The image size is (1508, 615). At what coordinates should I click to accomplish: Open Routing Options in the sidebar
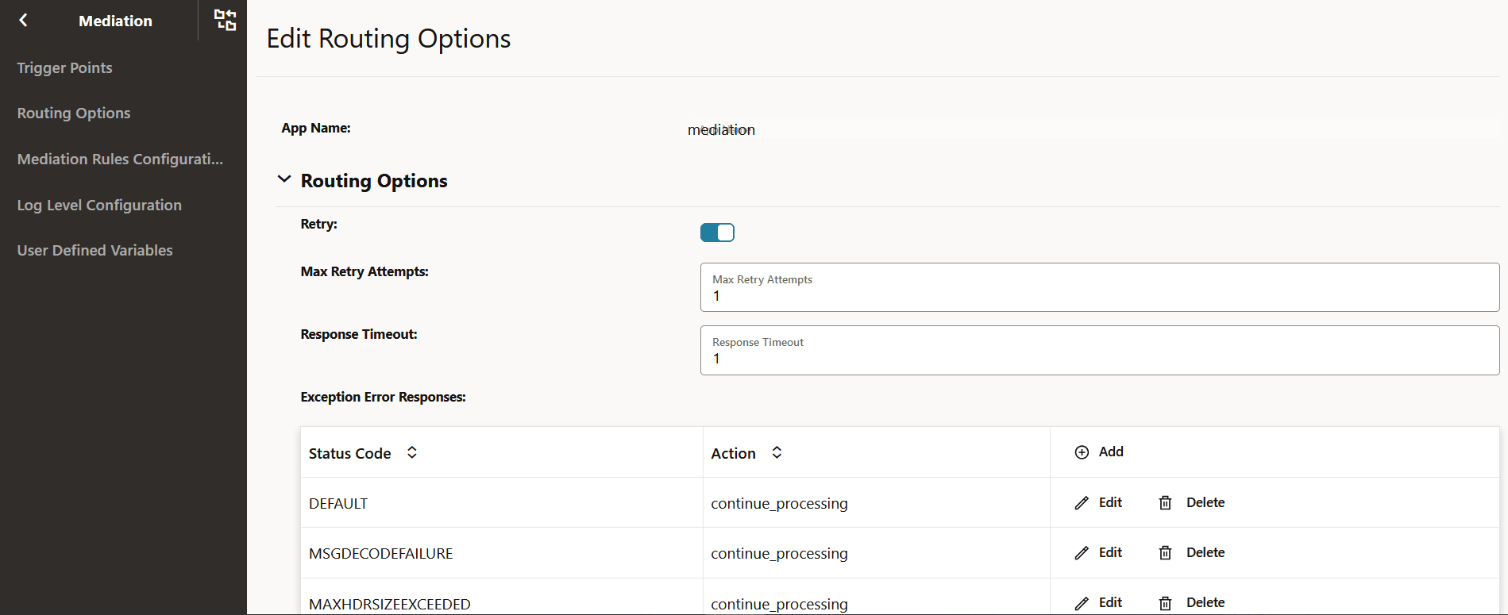[x=74, y=113]
